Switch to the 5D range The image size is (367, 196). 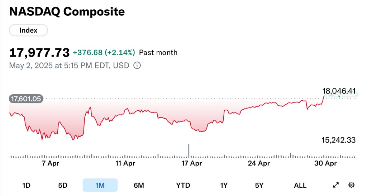(63, 185)
